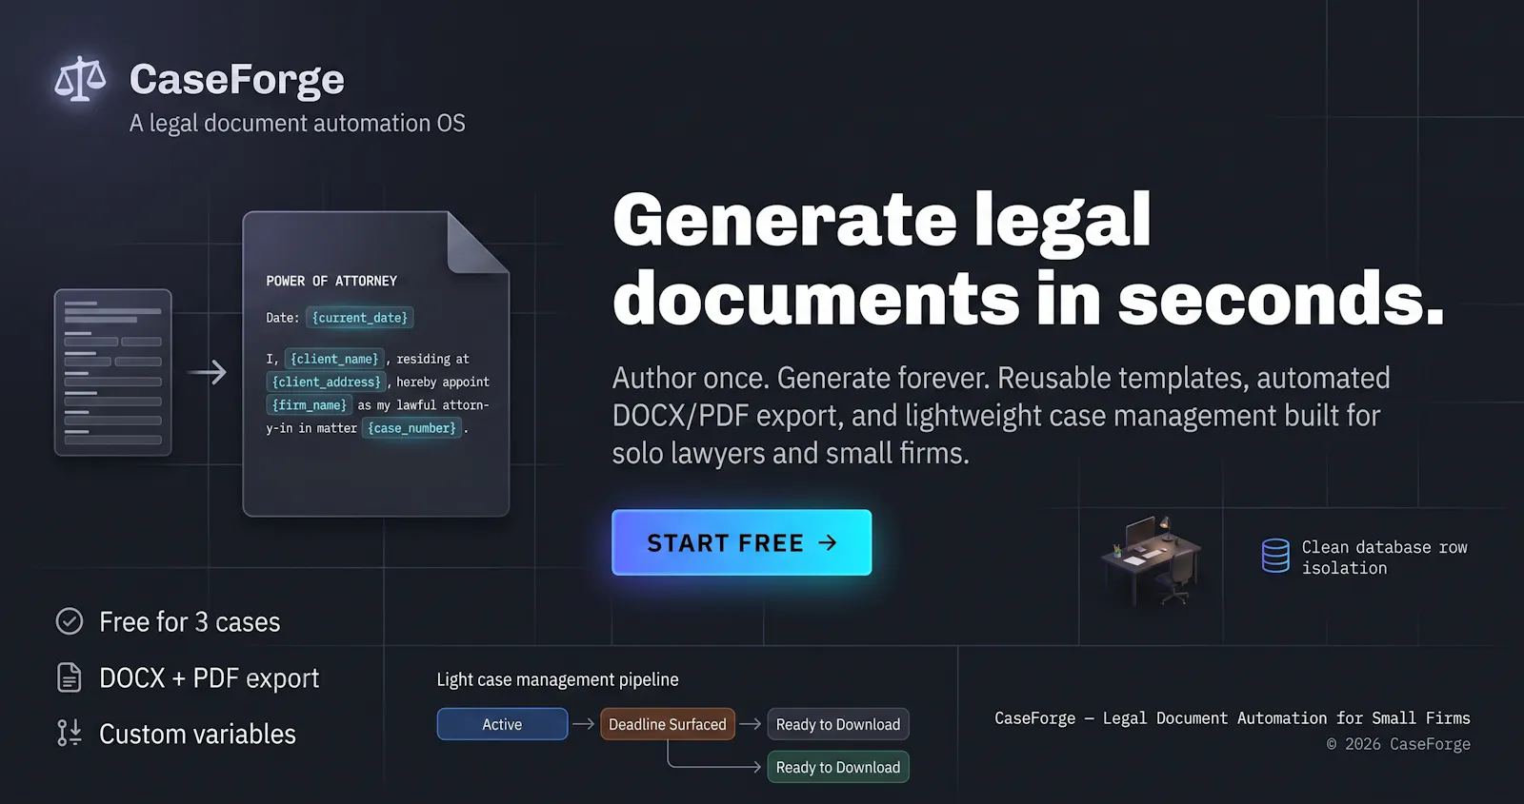Image resolution: width=1524 pixels, height=804 pixels.
Task: Start free with the gradient button
Action: 742,542
